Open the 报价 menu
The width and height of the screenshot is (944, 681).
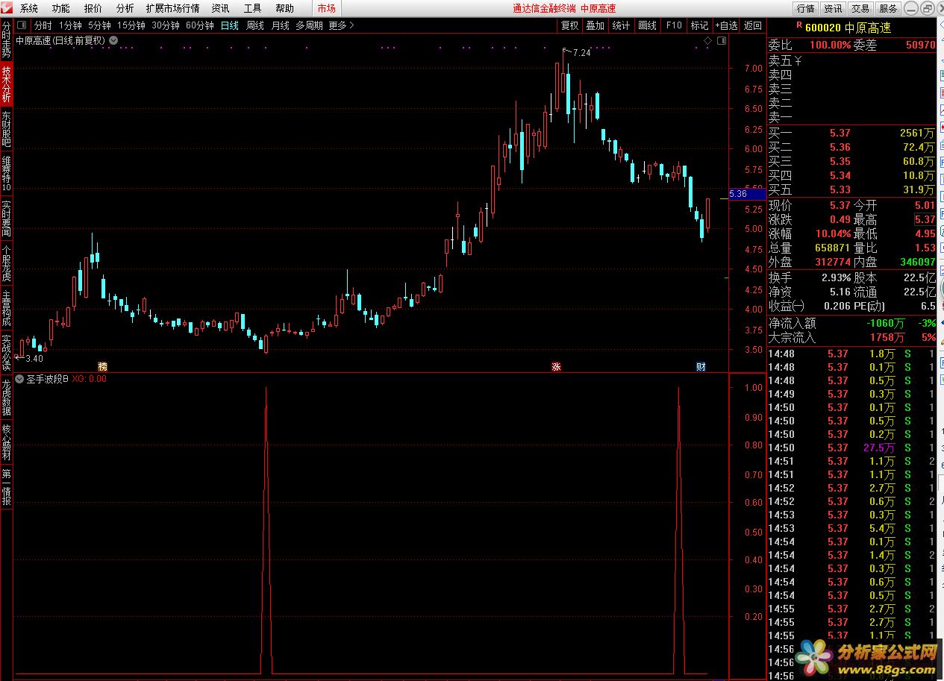(93, 8)
